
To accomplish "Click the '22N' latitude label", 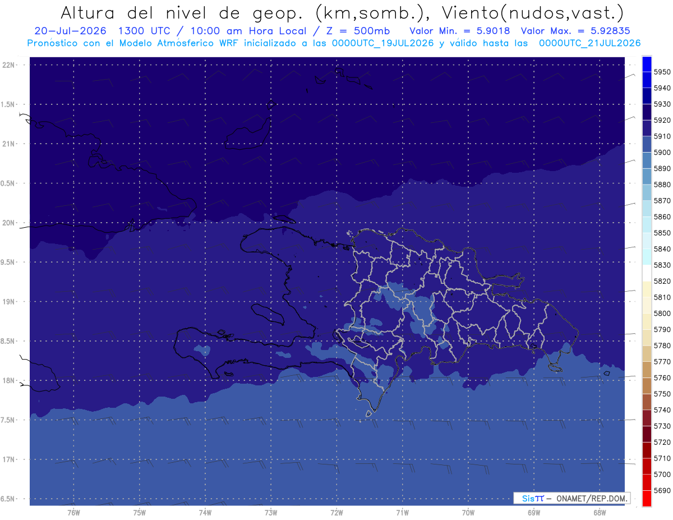I will (x=10, y=65).
